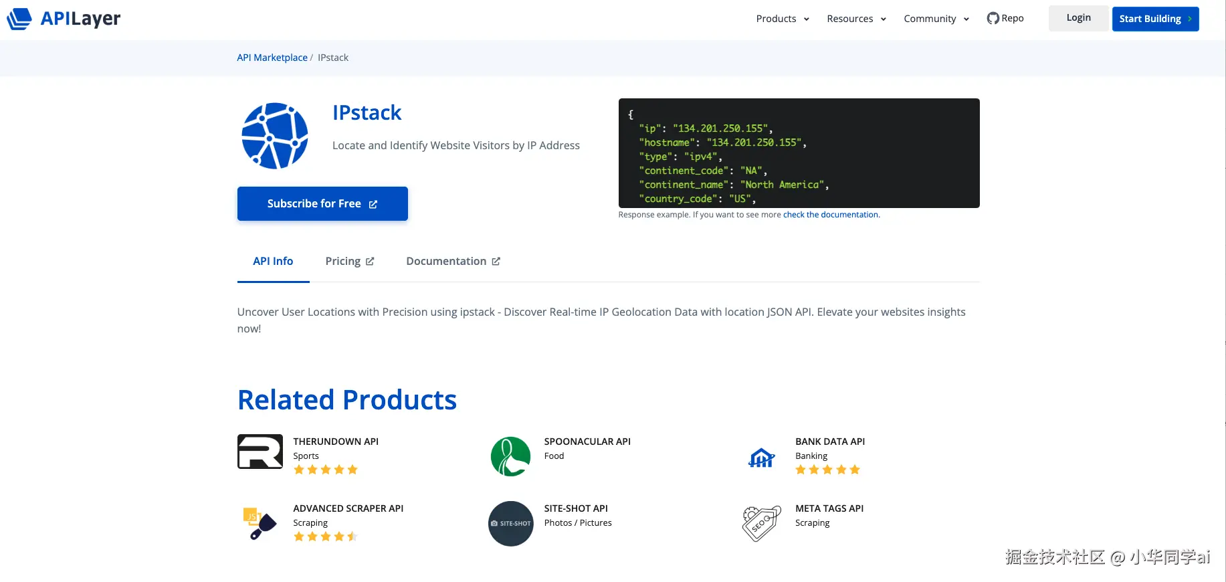This screenshot has width=1226, height=582.
Task: Click the Bank Data API icon
Action: click(761, 458)
